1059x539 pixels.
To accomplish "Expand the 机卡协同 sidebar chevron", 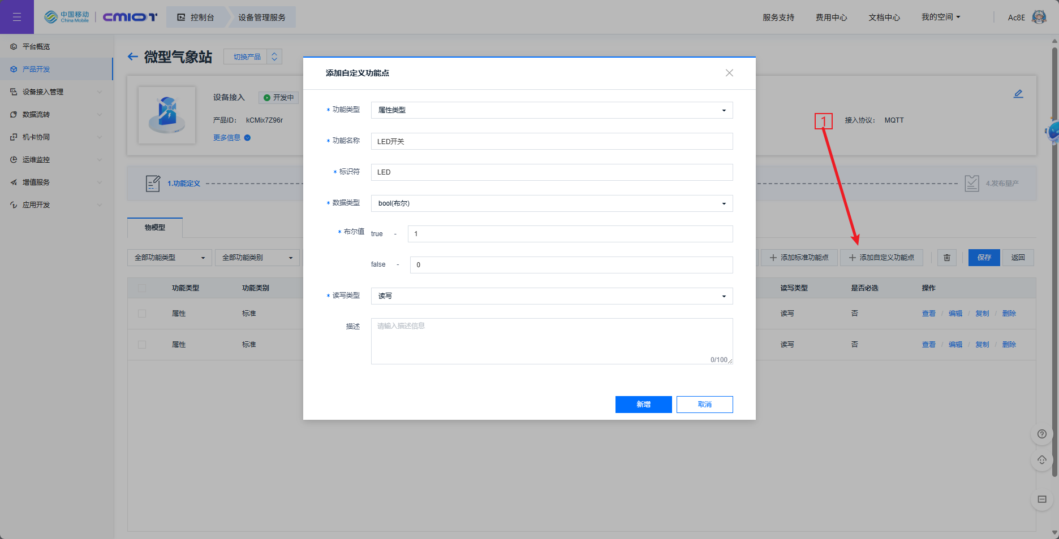I will click(100, 137).
